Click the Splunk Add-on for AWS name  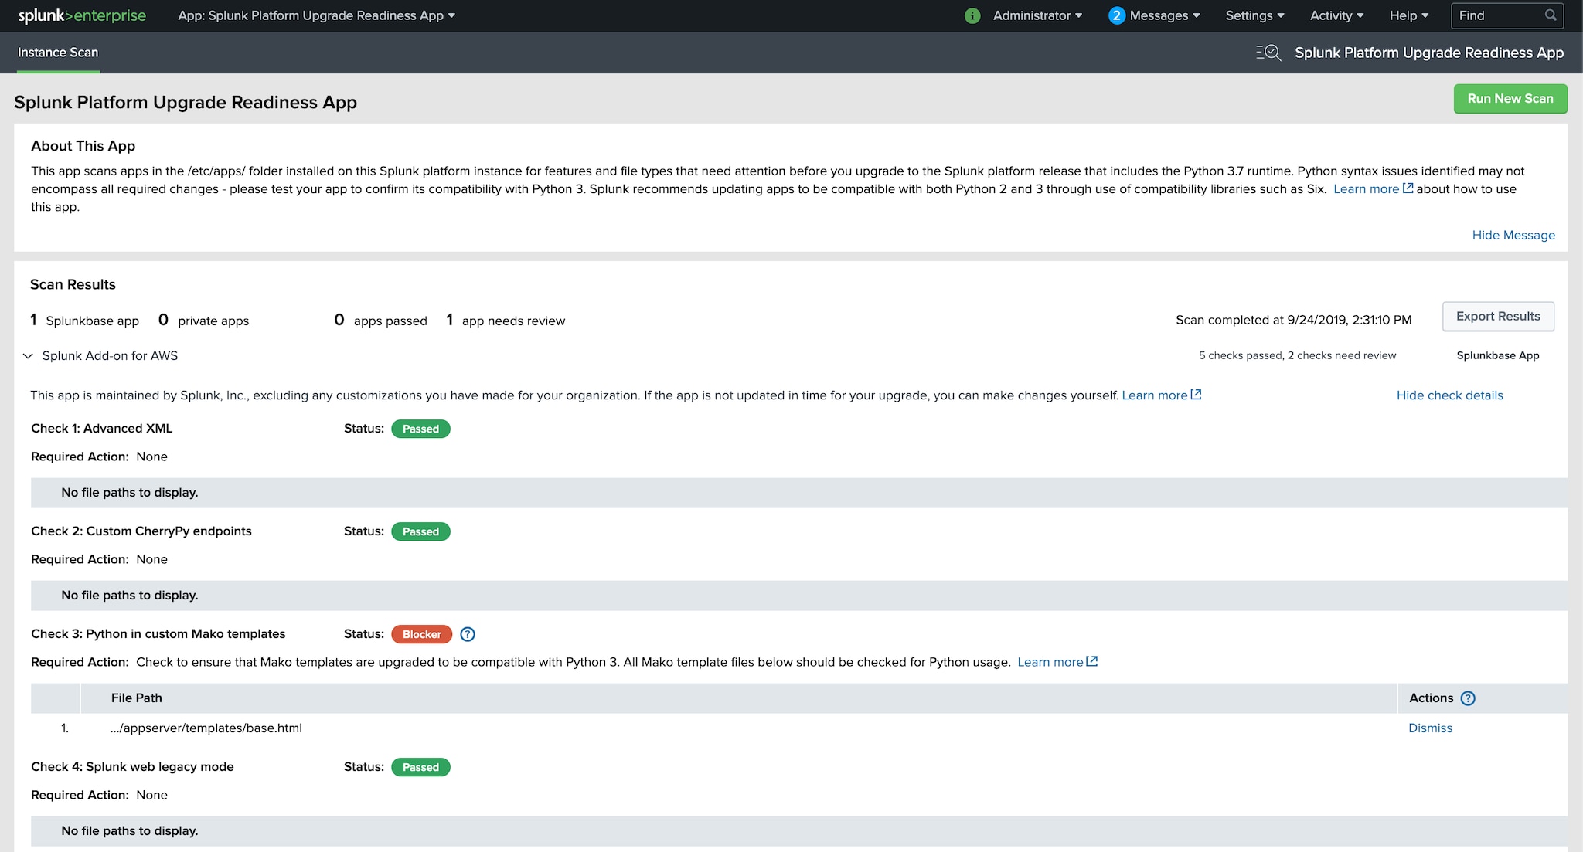(x=110, y=356)
